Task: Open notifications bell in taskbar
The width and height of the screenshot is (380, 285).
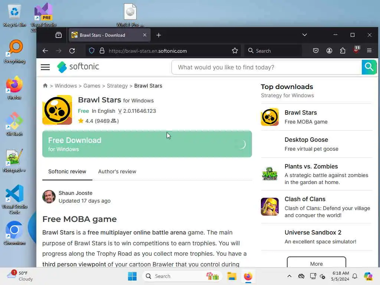Action: click(355, 276)
